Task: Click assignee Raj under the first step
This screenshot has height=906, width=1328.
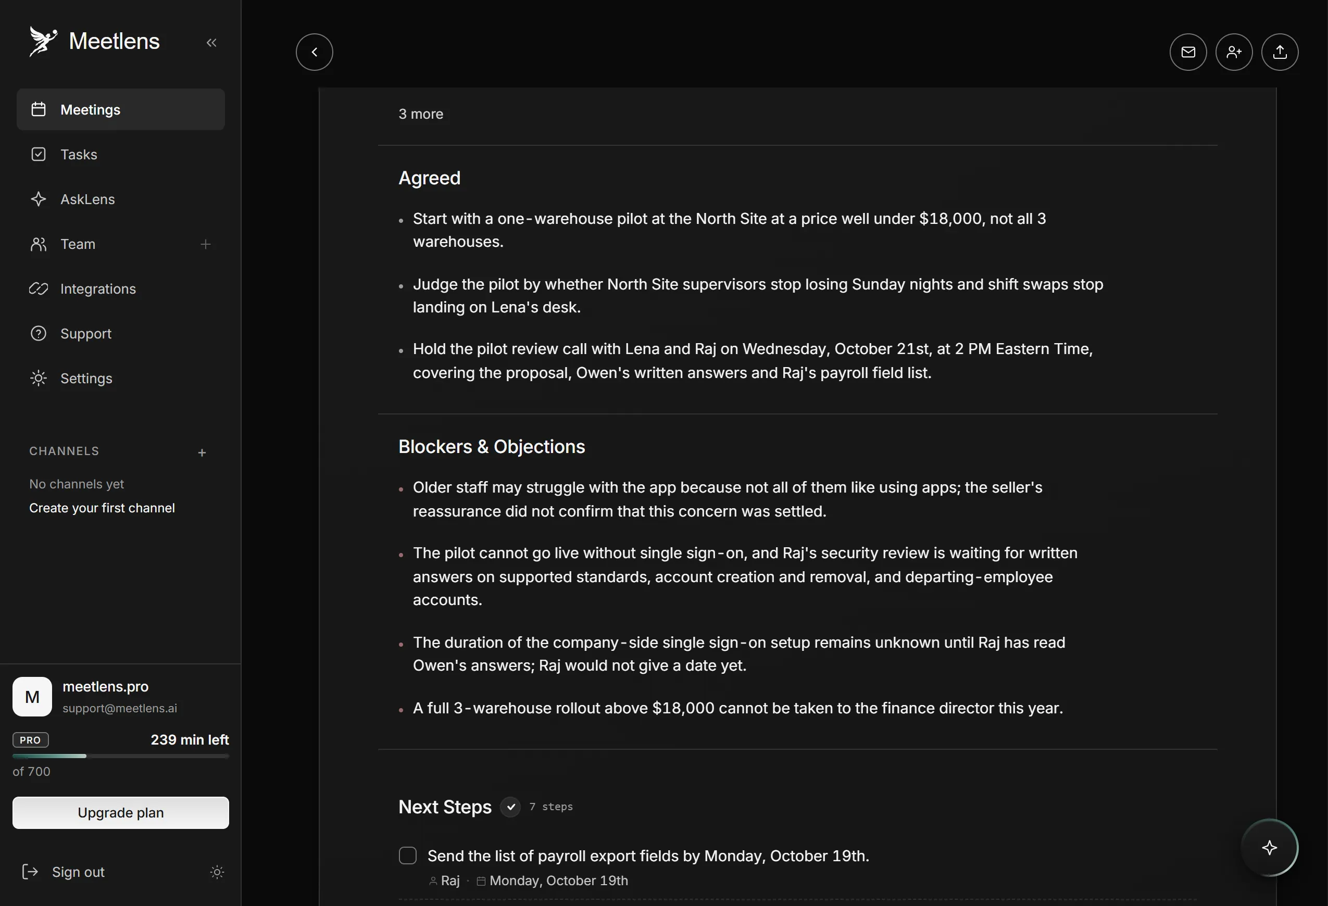Action: (445, 880)
